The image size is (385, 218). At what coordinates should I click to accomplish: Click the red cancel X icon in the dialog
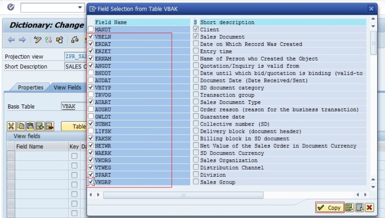point(369,207)
